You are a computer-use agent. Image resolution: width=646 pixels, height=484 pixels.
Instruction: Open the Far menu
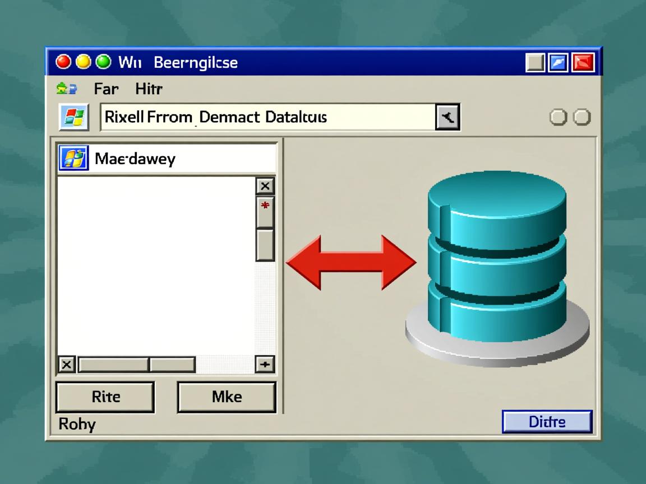pyautogui.click(x=106, y=89)
